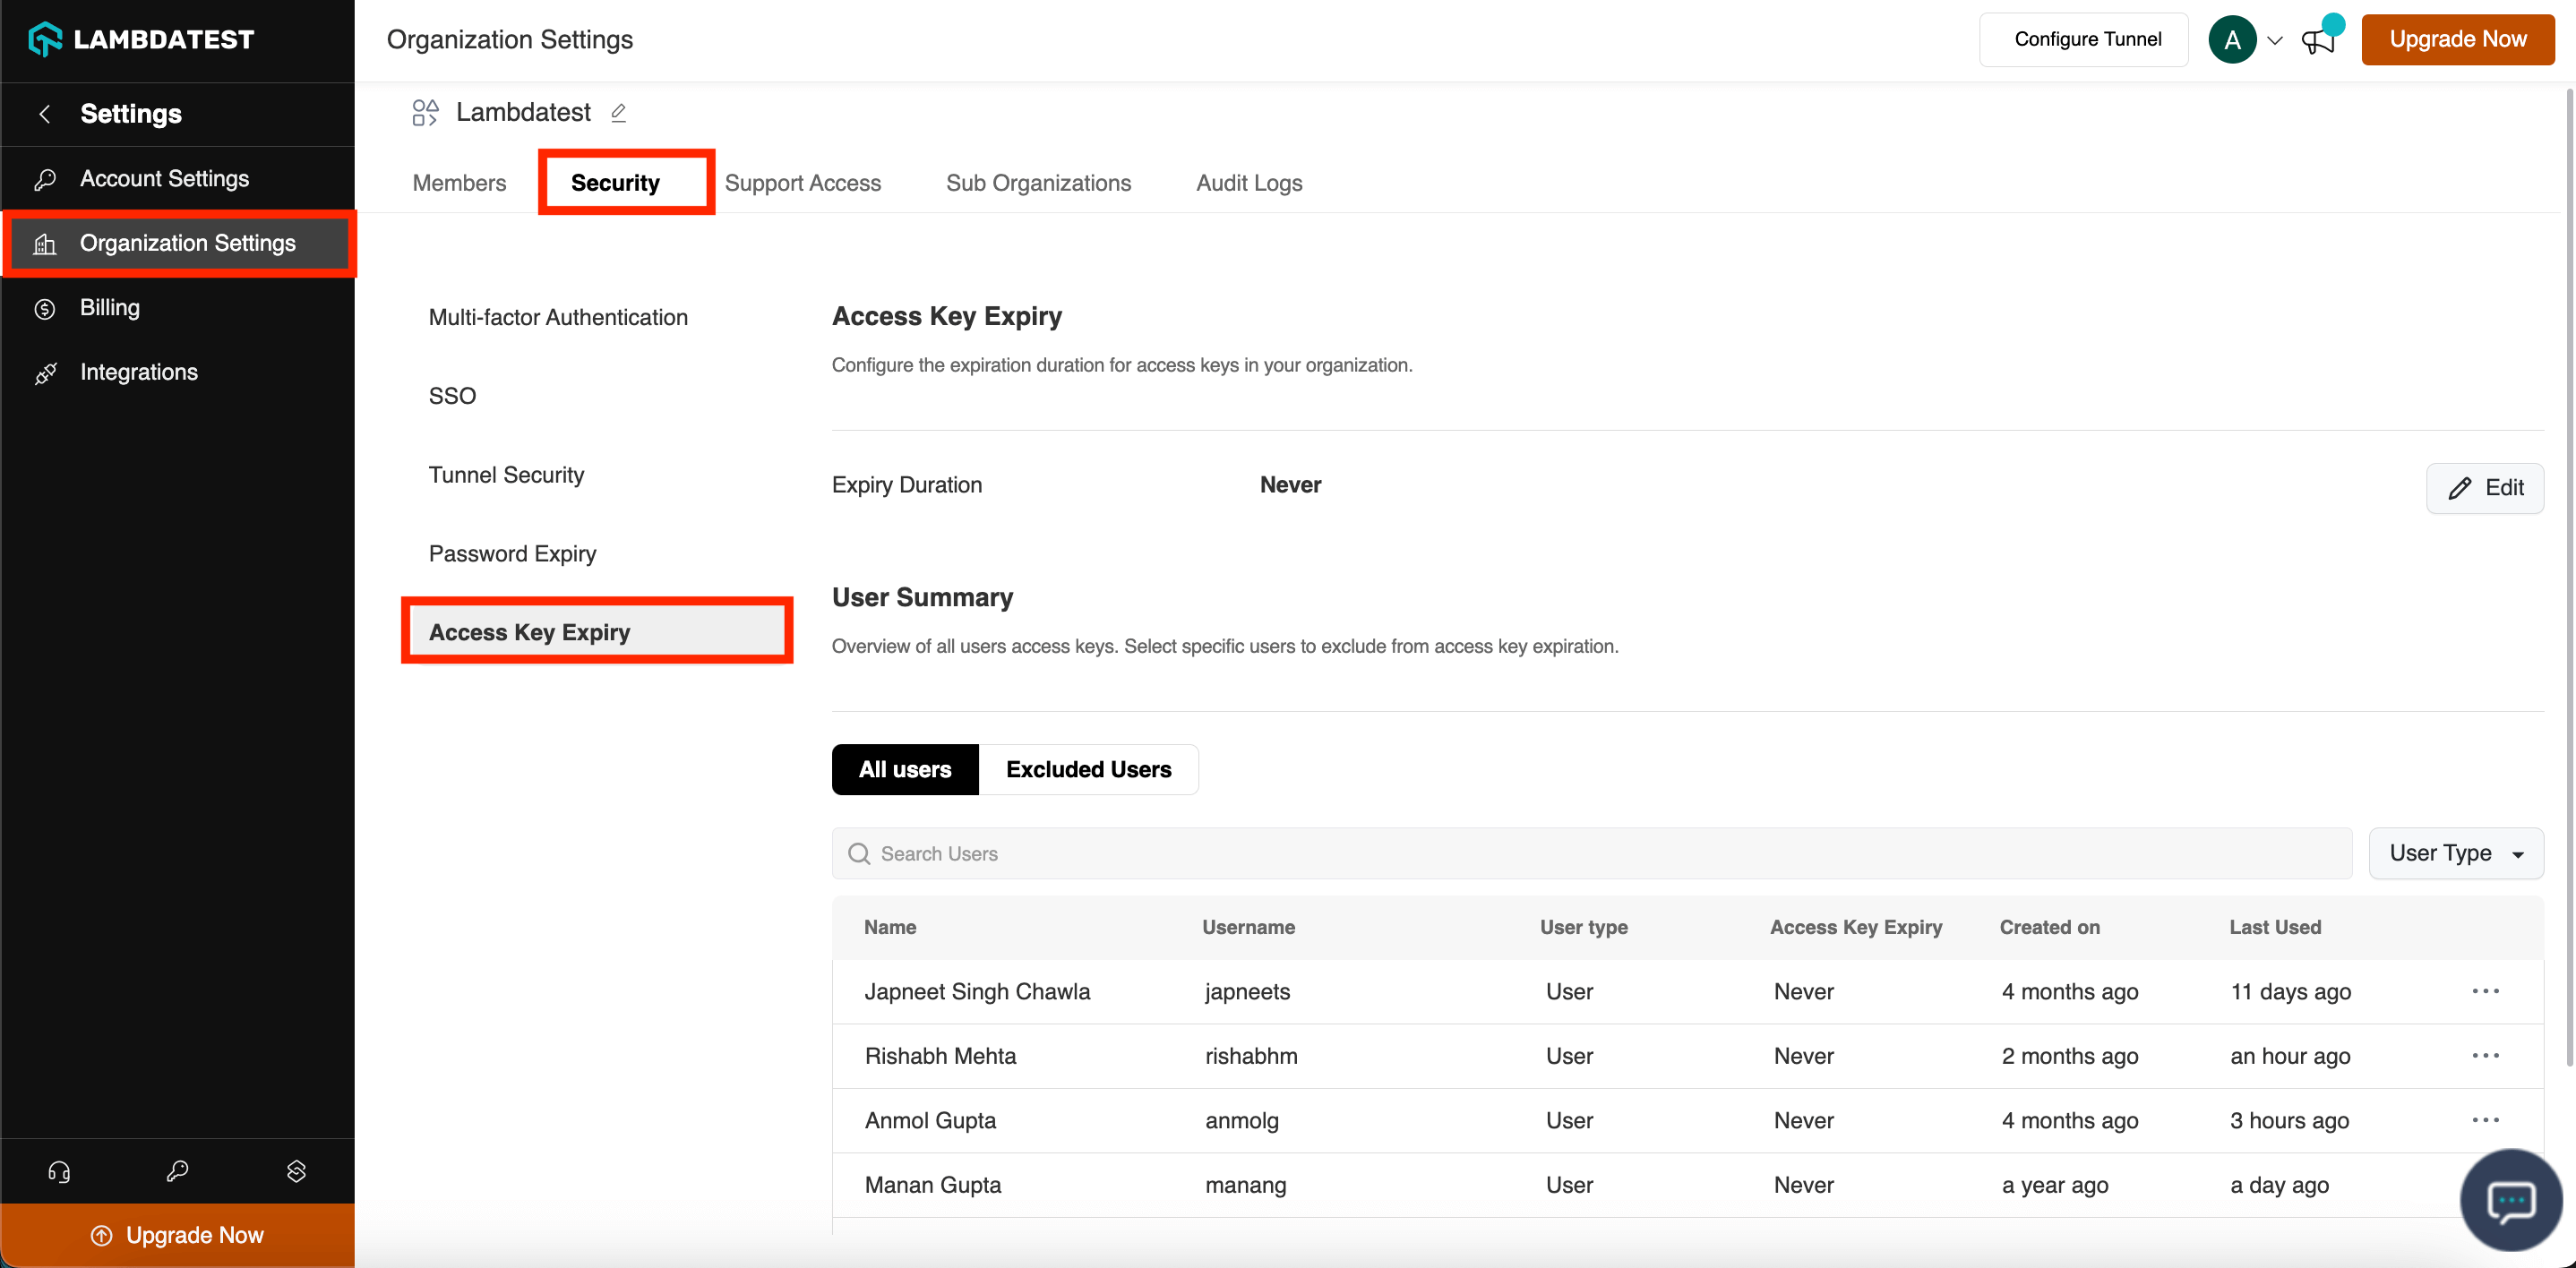Screen dimensions: 2576x1268
Task: Click the Configure Tunnel button
Action: click(2086, 39)
